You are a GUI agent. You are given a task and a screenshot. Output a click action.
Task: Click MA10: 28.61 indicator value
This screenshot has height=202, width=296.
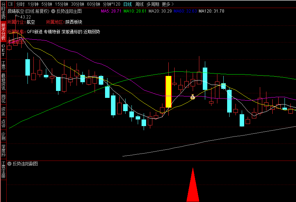135,11
